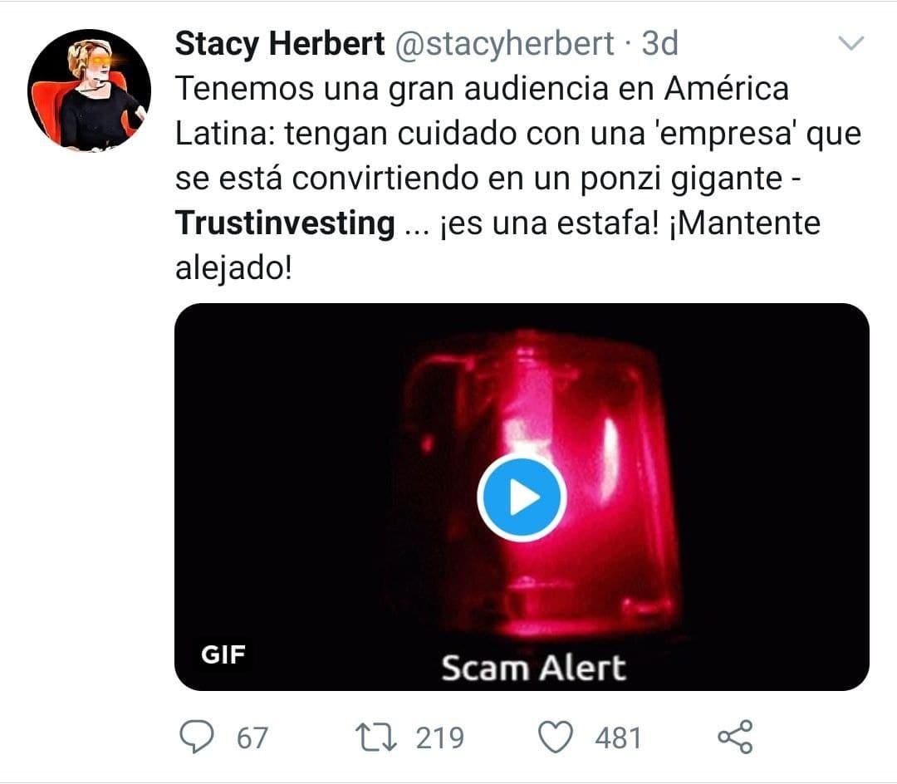Click the 67 replies count

(x=252, y=737)
